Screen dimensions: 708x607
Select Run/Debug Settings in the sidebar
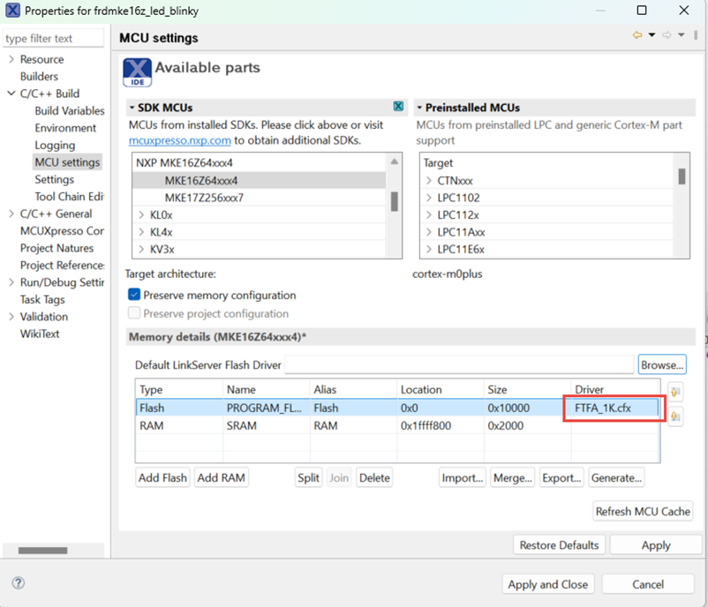coord(60,282)
